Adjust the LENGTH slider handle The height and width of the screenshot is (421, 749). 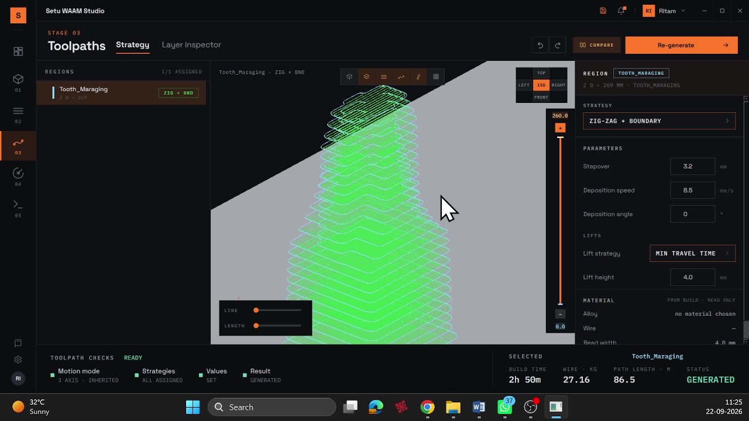point(256,326)
